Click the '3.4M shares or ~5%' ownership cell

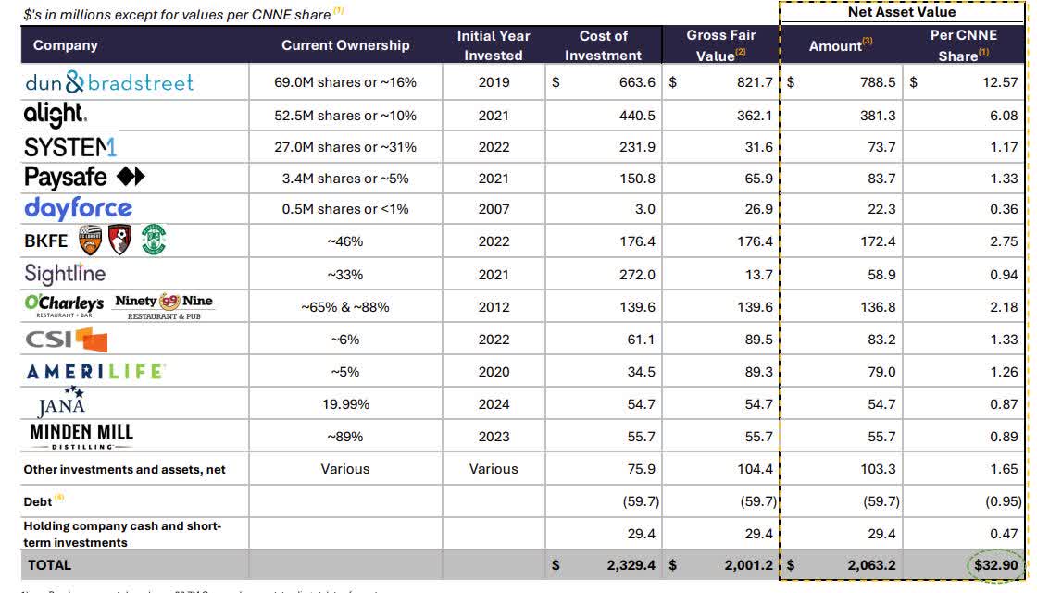click(x=345, y=179)
